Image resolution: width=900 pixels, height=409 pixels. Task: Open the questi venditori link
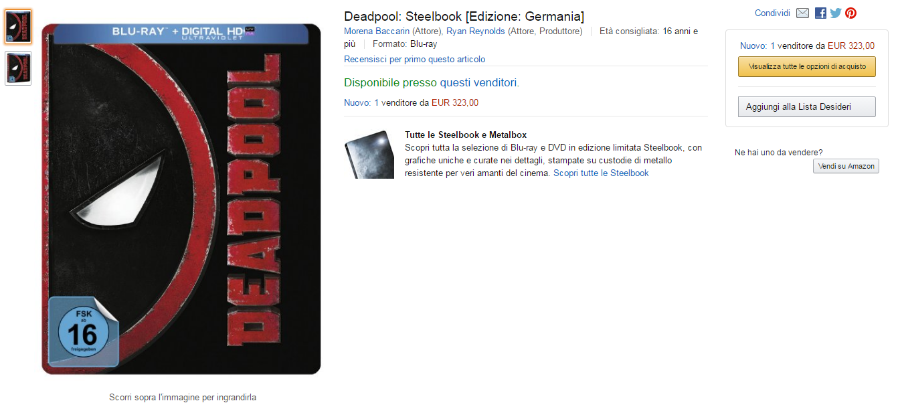tap(479, 83)
